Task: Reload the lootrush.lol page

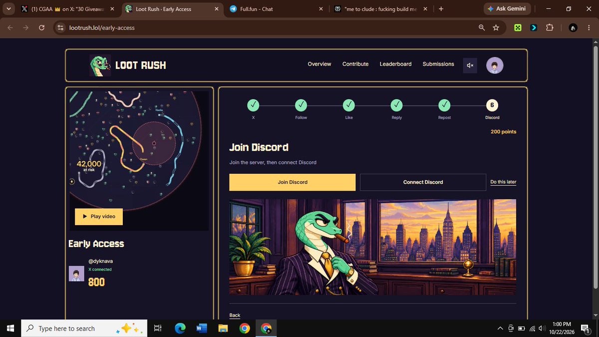Action: click(42, 28)
